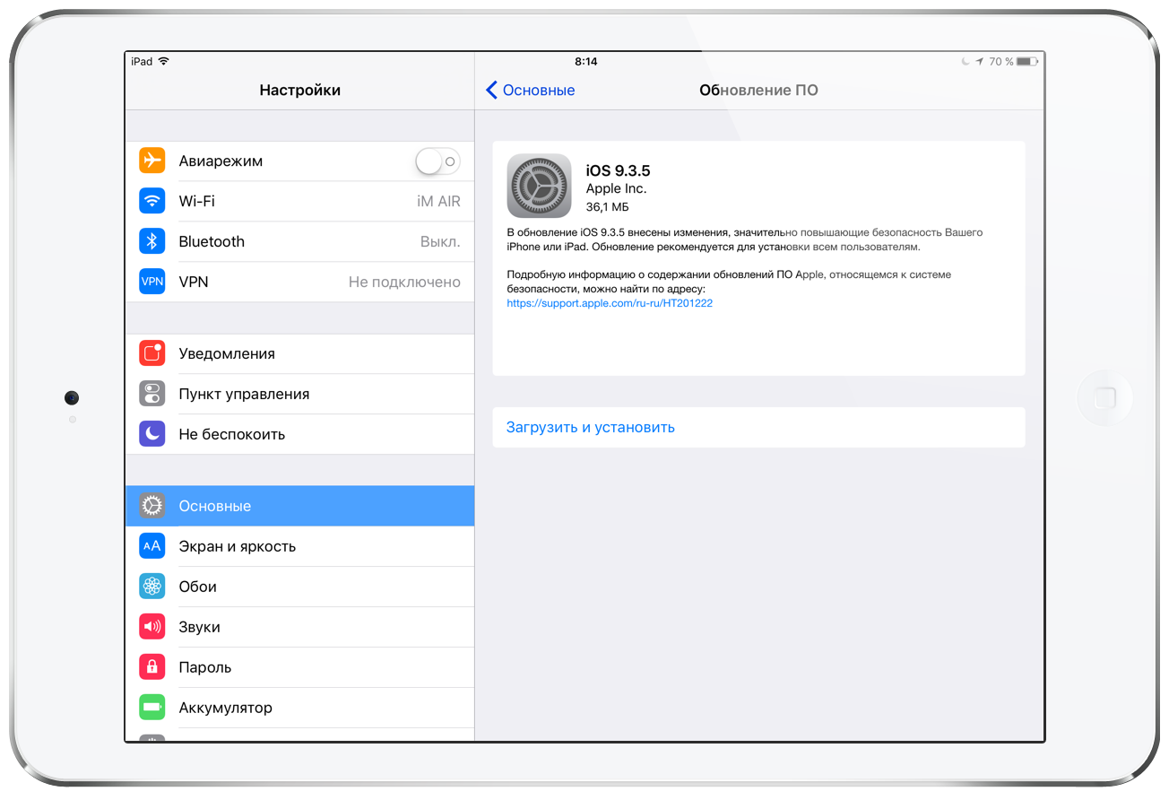Tap the iPad carrier label in status bar
The image size is (1169, 800).
tap(142, 62)
